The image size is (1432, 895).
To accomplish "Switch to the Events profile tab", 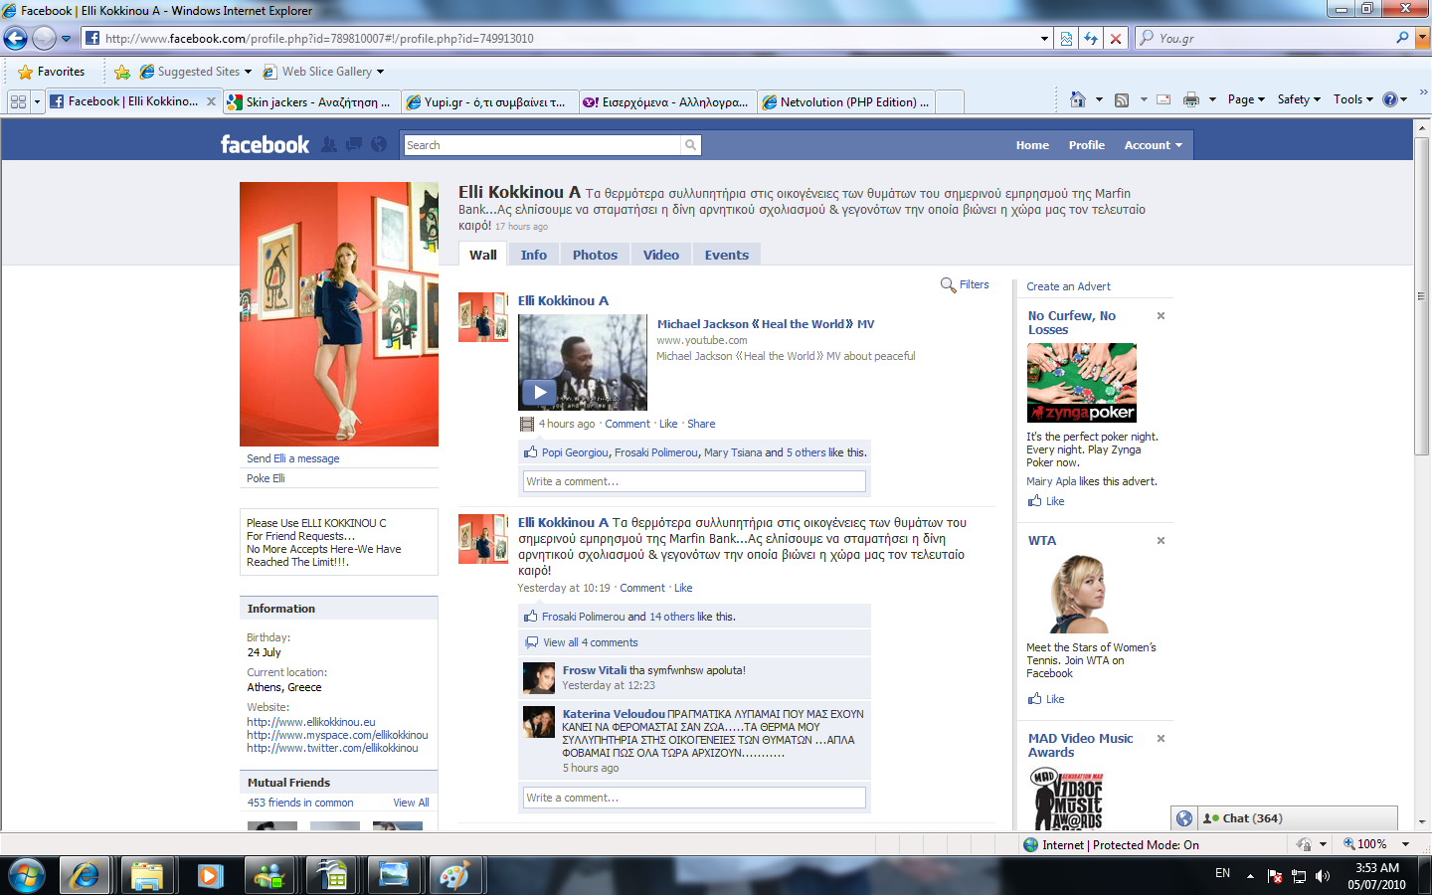I will (x=727, y=255).
